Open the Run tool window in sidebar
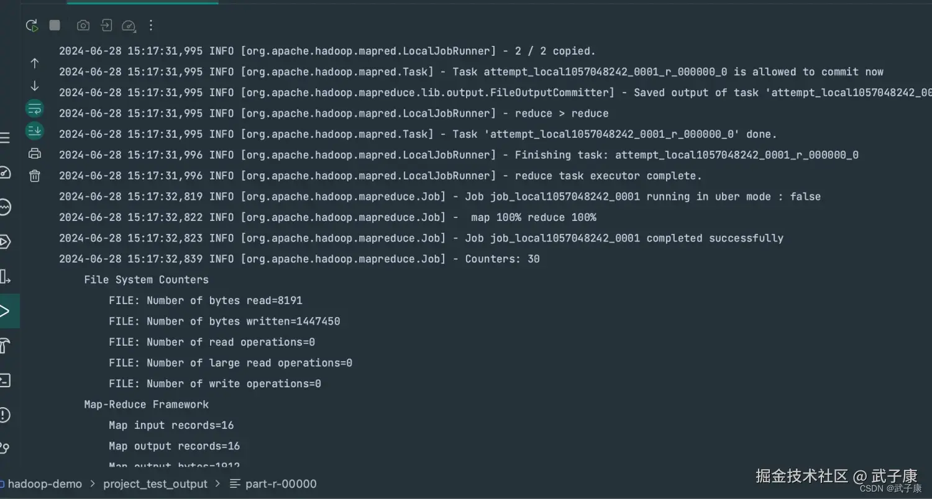 5,311
